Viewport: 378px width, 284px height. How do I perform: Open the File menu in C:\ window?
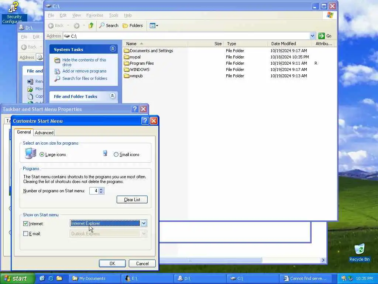51,15
